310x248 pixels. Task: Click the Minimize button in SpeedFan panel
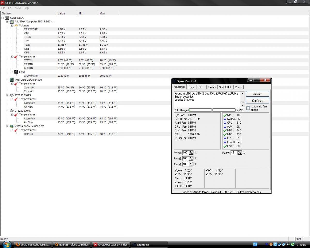coord(257,94)
